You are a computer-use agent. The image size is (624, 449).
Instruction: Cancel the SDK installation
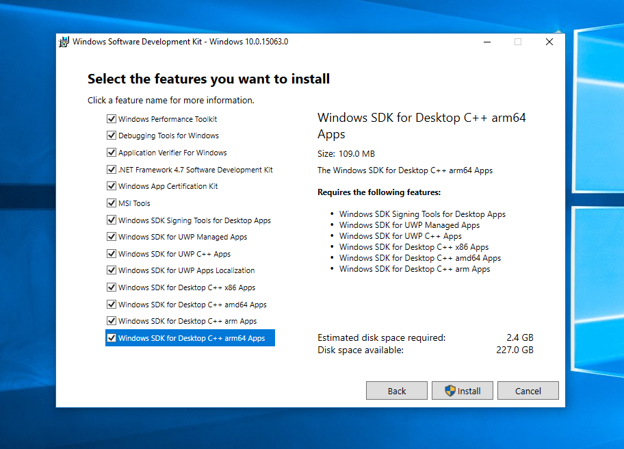pos(528,391)
